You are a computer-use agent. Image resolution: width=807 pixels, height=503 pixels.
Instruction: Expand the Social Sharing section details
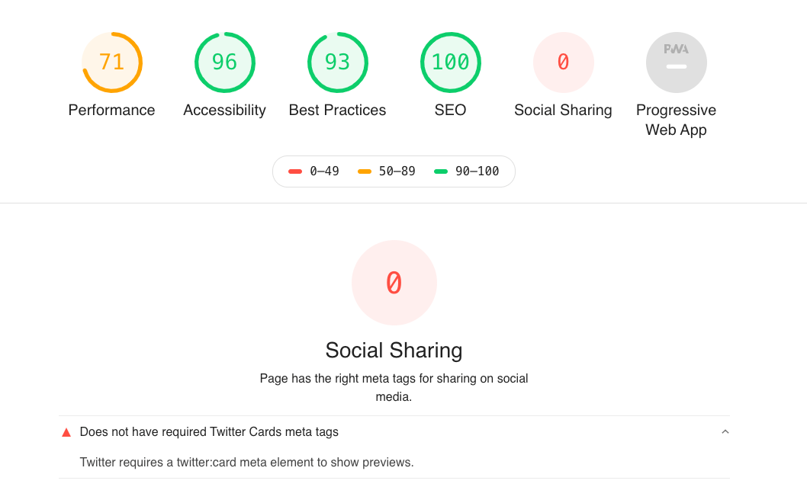tap(394, 350)
